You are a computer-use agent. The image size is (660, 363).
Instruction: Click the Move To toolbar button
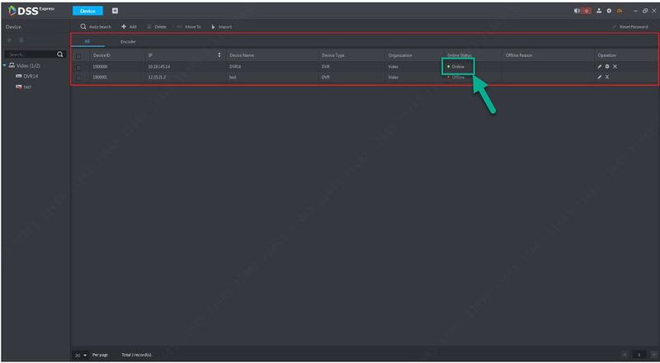pos(189,26)
